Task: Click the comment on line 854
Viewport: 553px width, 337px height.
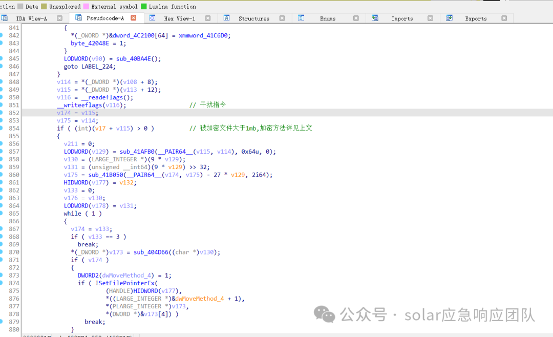Action: tap(251, 128)
